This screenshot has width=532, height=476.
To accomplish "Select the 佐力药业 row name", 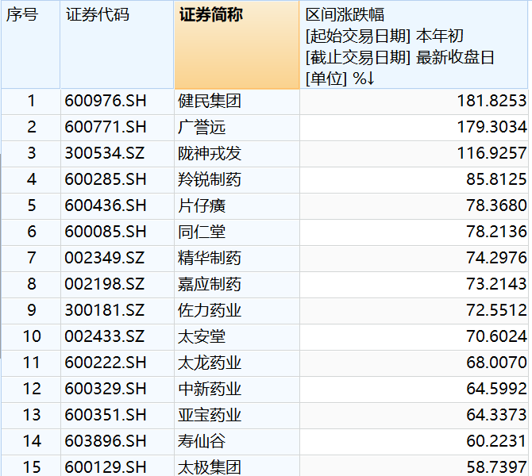I will [210, 310].
